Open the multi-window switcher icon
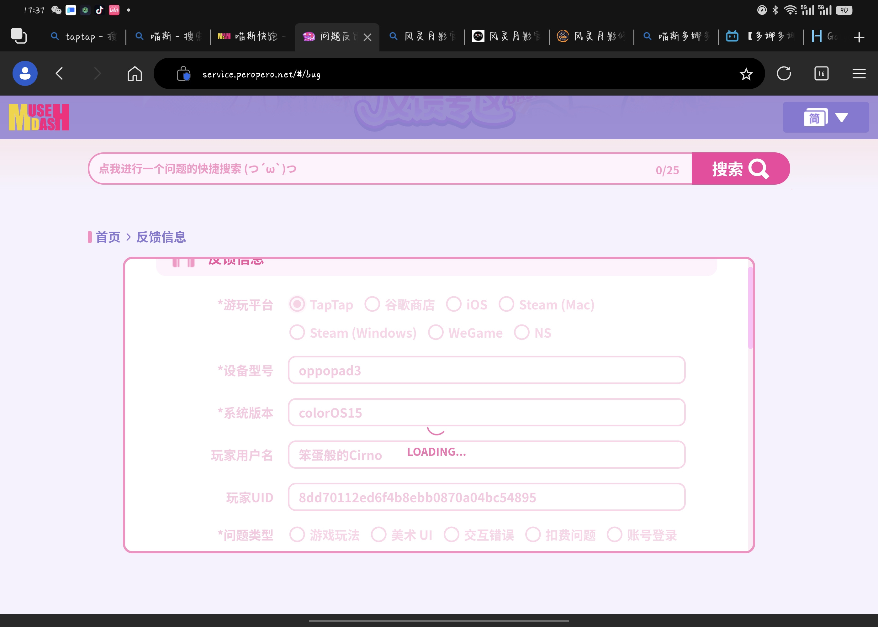The width and height of the screenshot is (878, 627). (19, 36)
